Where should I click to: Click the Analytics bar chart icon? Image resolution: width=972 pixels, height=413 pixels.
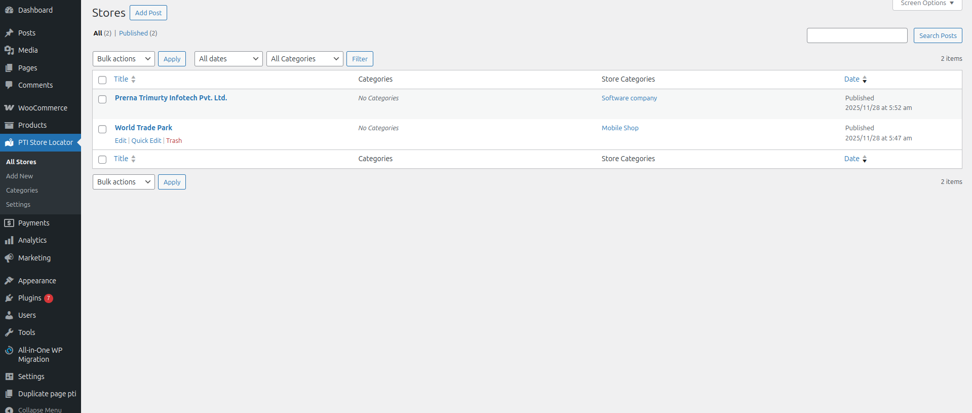tap(9, 240)
